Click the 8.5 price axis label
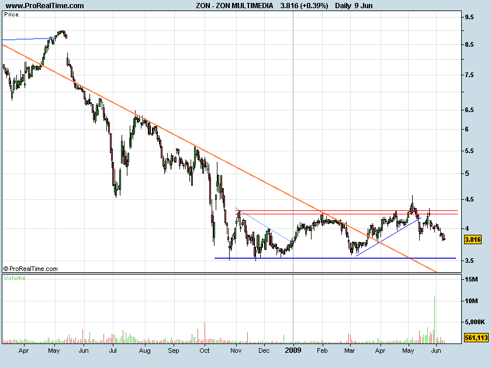 [469, 45]
